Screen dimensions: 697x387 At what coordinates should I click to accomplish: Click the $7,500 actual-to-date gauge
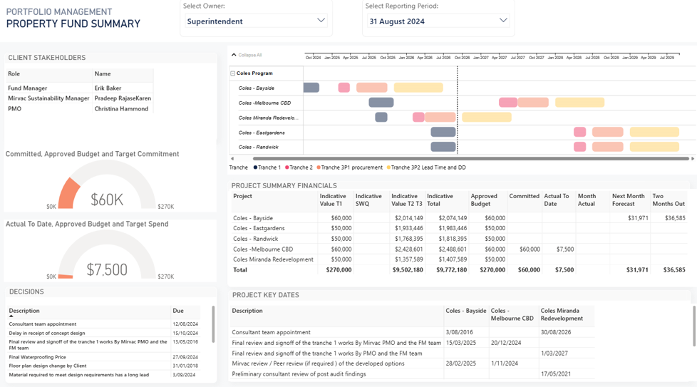tap(107, 254)
